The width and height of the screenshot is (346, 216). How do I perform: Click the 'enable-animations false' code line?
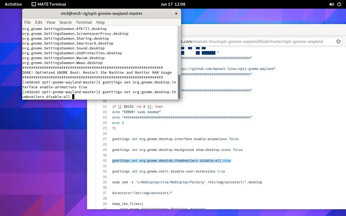pos(175,139)
